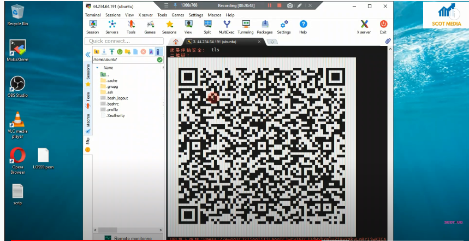Open the recorder pencil annotation tool
469x241 pixels.
tap(300, 5)
